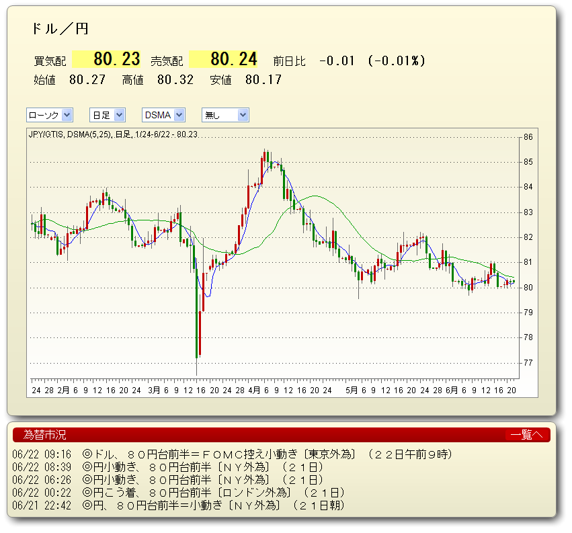Open the 無し secondary indicator dropdown
This screenshot has height=533, width=572.
pos(225,116)
